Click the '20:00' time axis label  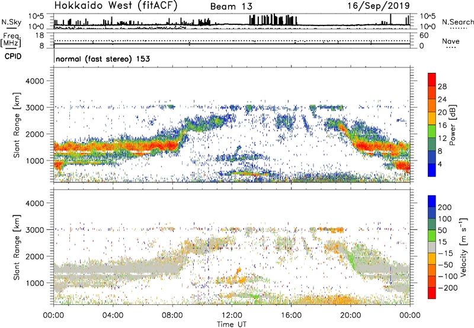pyautogui.click(x=351, y=316)
